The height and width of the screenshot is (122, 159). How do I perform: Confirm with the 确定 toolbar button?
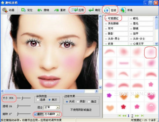click(94, 10)
